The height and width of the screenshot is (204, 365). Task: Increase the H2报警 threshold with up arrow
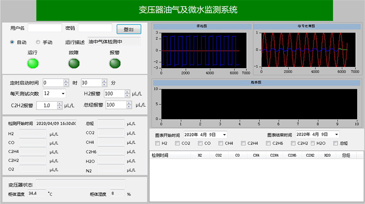pos(127,92)
